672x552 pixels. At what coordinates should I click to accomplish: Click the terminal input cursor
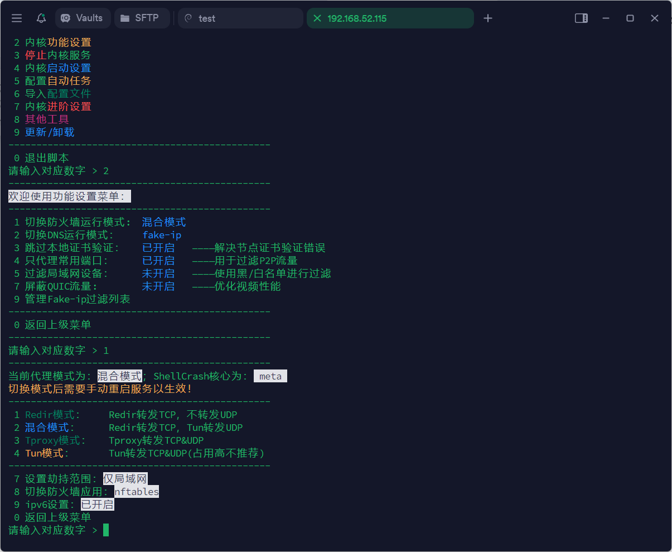tap(105, 530)
